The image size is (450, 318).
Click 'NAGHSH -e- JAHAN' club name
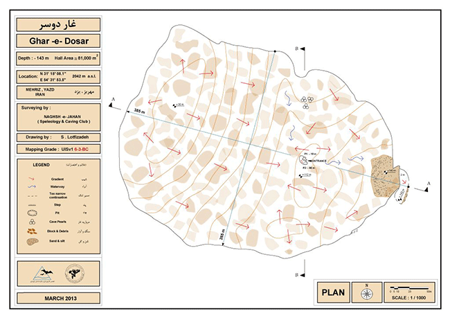(62, 116)
